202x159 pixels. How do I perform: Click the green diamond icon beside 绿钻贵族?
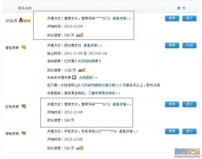point(24,133)
